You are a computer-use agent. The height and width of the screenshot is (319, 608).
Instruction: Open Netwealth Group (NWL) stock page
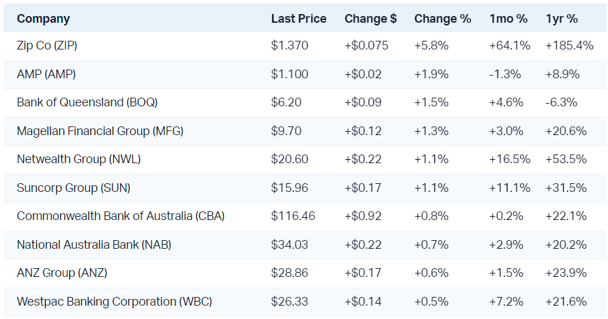[x=78, y=159]
